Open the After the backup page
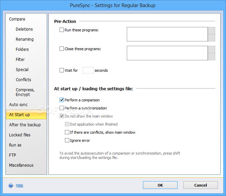226x196 pixels. click(x=25, y=125)
